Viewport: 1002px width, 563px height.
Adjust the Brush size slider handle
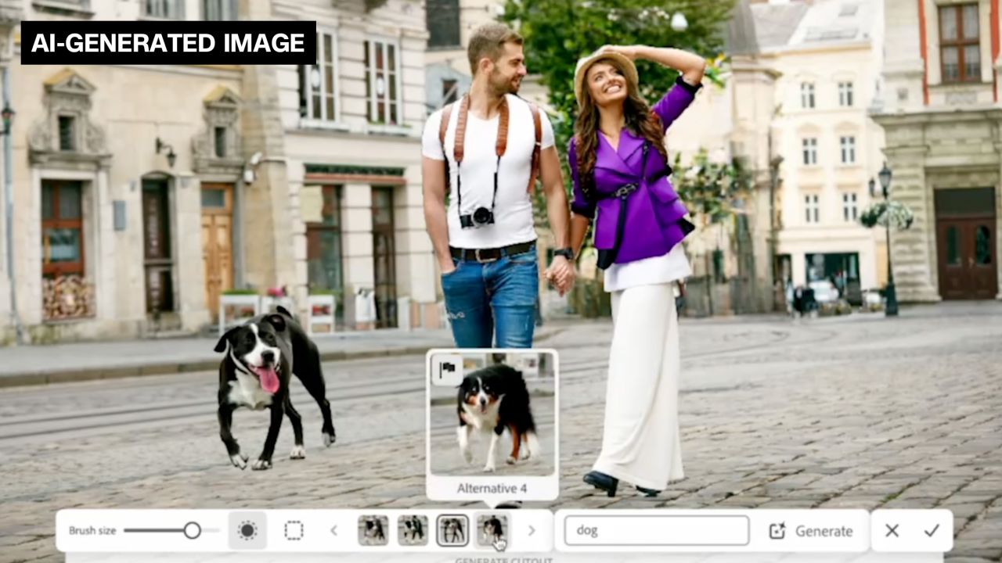click(x=193, y=530)
